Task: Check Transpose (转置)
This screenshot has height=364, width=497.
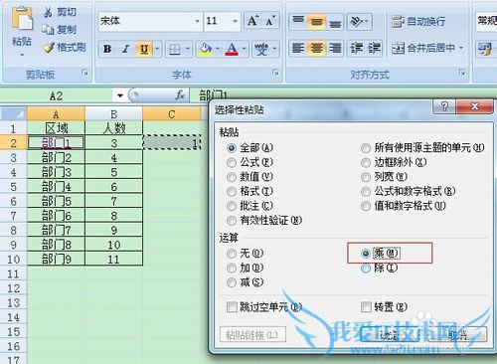Action: coord(366,307)
